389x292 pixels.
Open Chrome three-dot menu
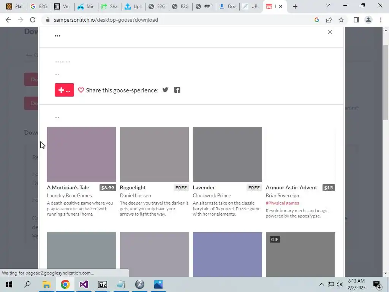pyautogui.click(x=381, y=20)
